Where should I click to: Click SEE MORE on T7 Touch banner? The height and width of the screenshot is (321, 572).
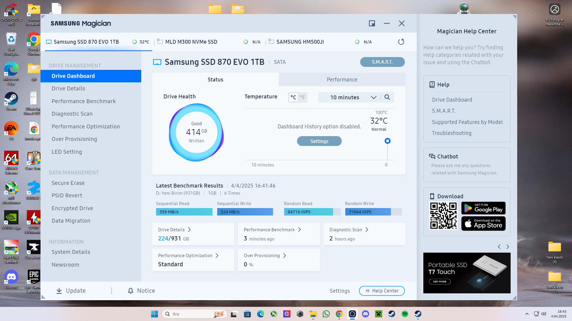(x=439, y=281)
